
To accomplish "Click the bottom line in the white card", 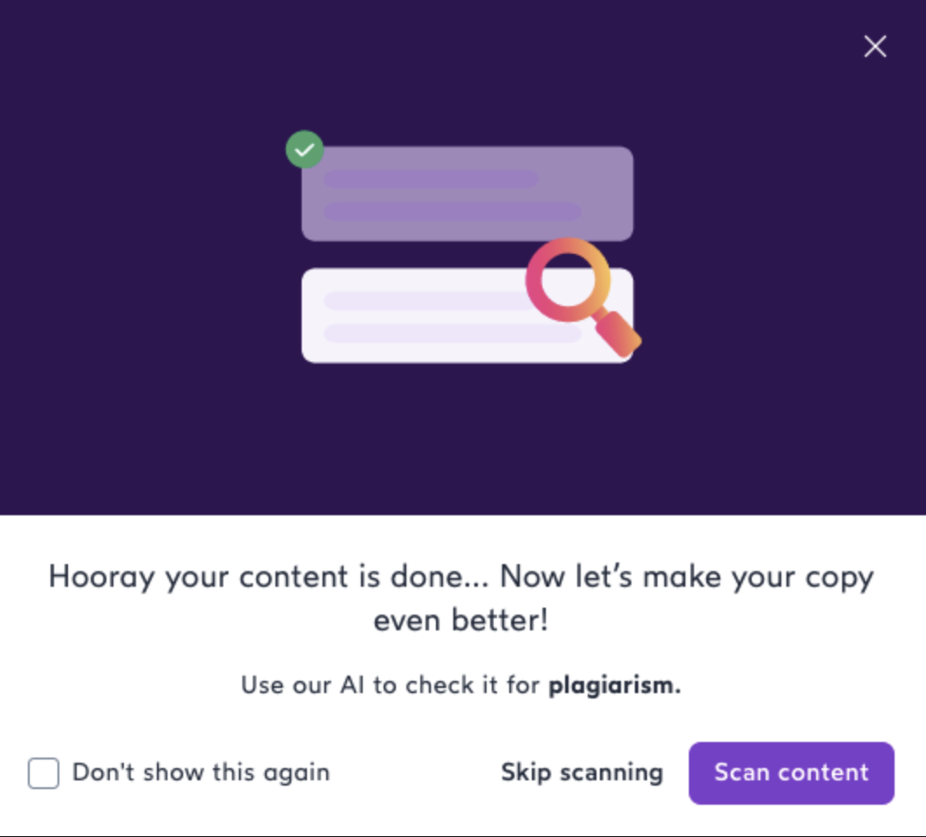I will coord(453,333).
